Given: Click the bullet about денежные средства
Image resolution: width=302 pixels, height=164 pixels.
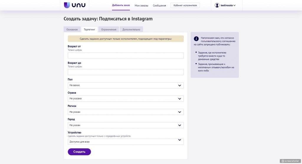Looking at the screenshot, I should click(x=212, y=56).
